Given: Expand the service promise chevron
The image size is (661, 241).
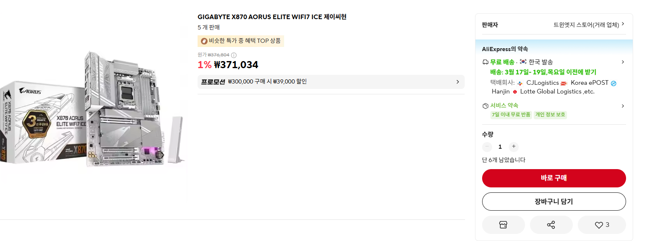Looking at the screenshot, I should [x=623, y=106].
